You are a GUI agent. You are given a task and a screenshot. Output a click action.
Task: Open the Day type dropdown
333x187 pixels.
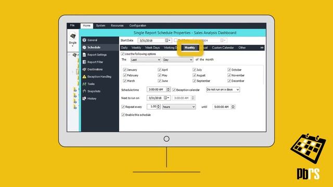pyautogui.click(x=178, y=60)
